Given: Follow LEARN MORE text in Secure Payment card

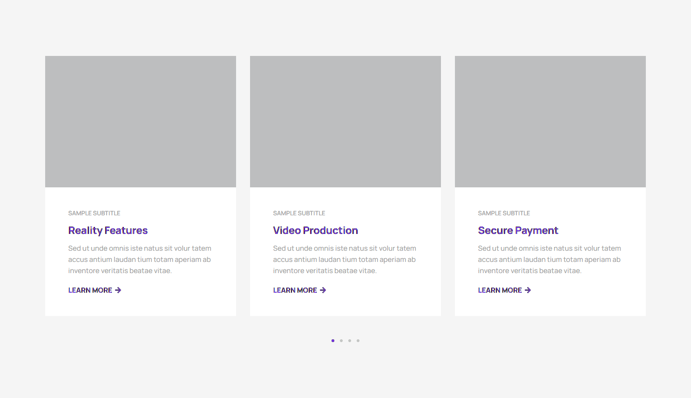Looking at the screenshot, I should click(500, 290).
